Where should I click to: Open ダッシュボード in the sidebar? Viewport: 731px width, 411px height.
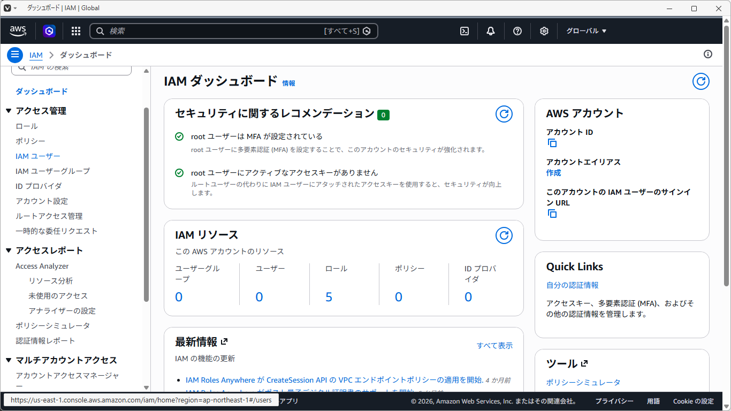click(42, 92)
